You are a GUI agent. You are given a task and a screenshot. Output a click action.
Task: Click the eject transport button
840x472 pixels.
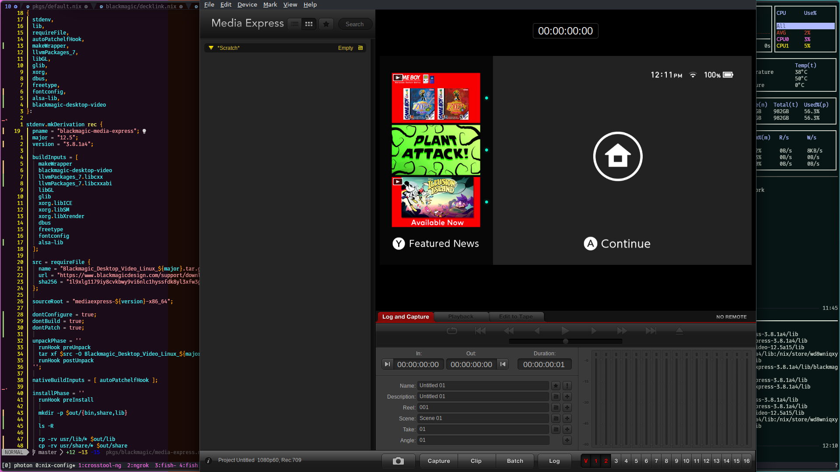(679, 331)
